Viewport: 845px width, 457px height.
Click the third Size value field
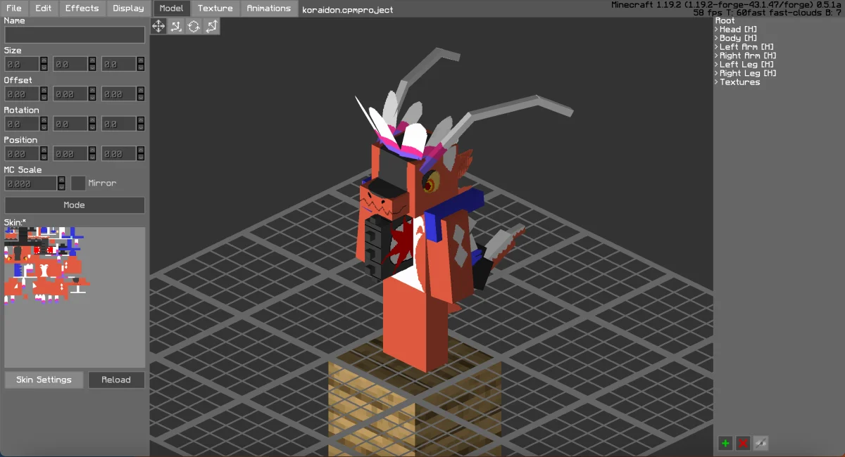(119, 64)
